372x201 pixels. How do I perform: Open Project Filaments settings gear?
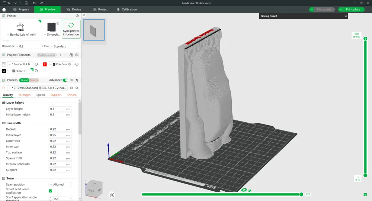(77, 55)
